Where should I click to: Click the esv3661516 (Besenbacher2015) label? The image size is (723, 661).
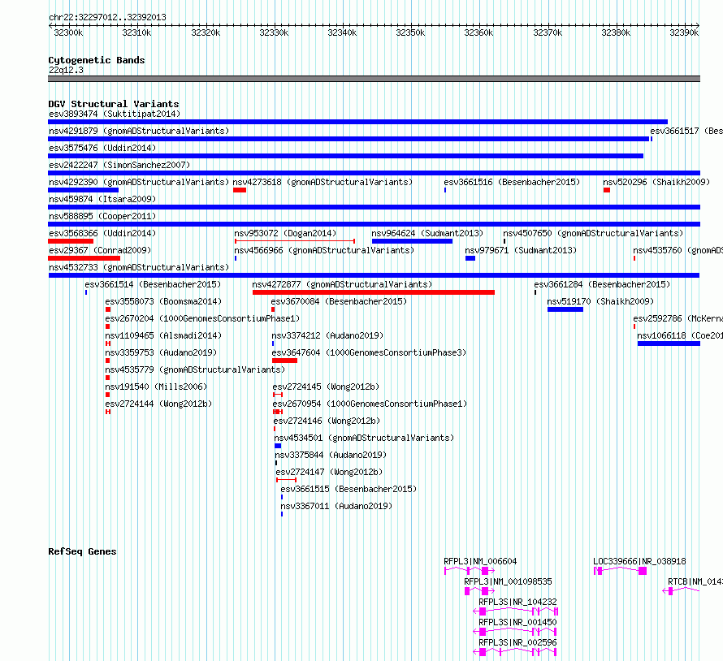[x=512, y=182]
